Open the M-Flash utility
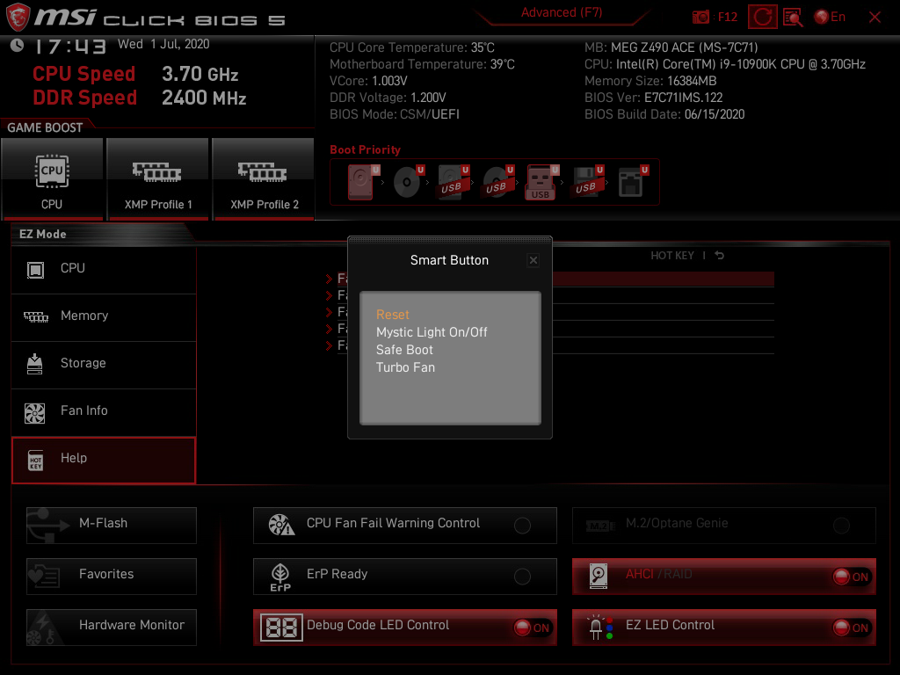The image size is (900, 675). point(112,526)
